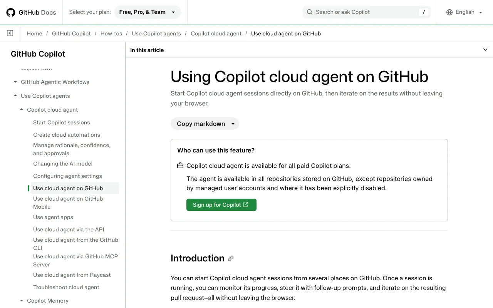The image size is (493, 308).
Task: Click the current breadcrumb Use cloud agent on GitHub
Action: [286, 33]
